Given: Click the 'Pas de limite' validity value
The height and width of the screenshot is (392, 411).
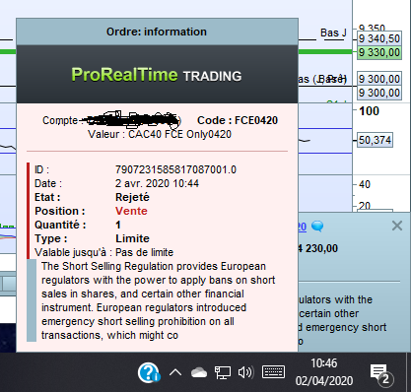Looking at the screenshot, I should point(144,252).
